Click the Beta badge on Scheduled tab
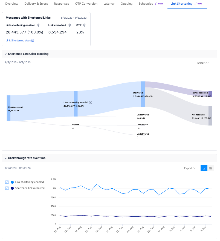The width and height of the screenshot is (220, 241). (x=159, y=3)
